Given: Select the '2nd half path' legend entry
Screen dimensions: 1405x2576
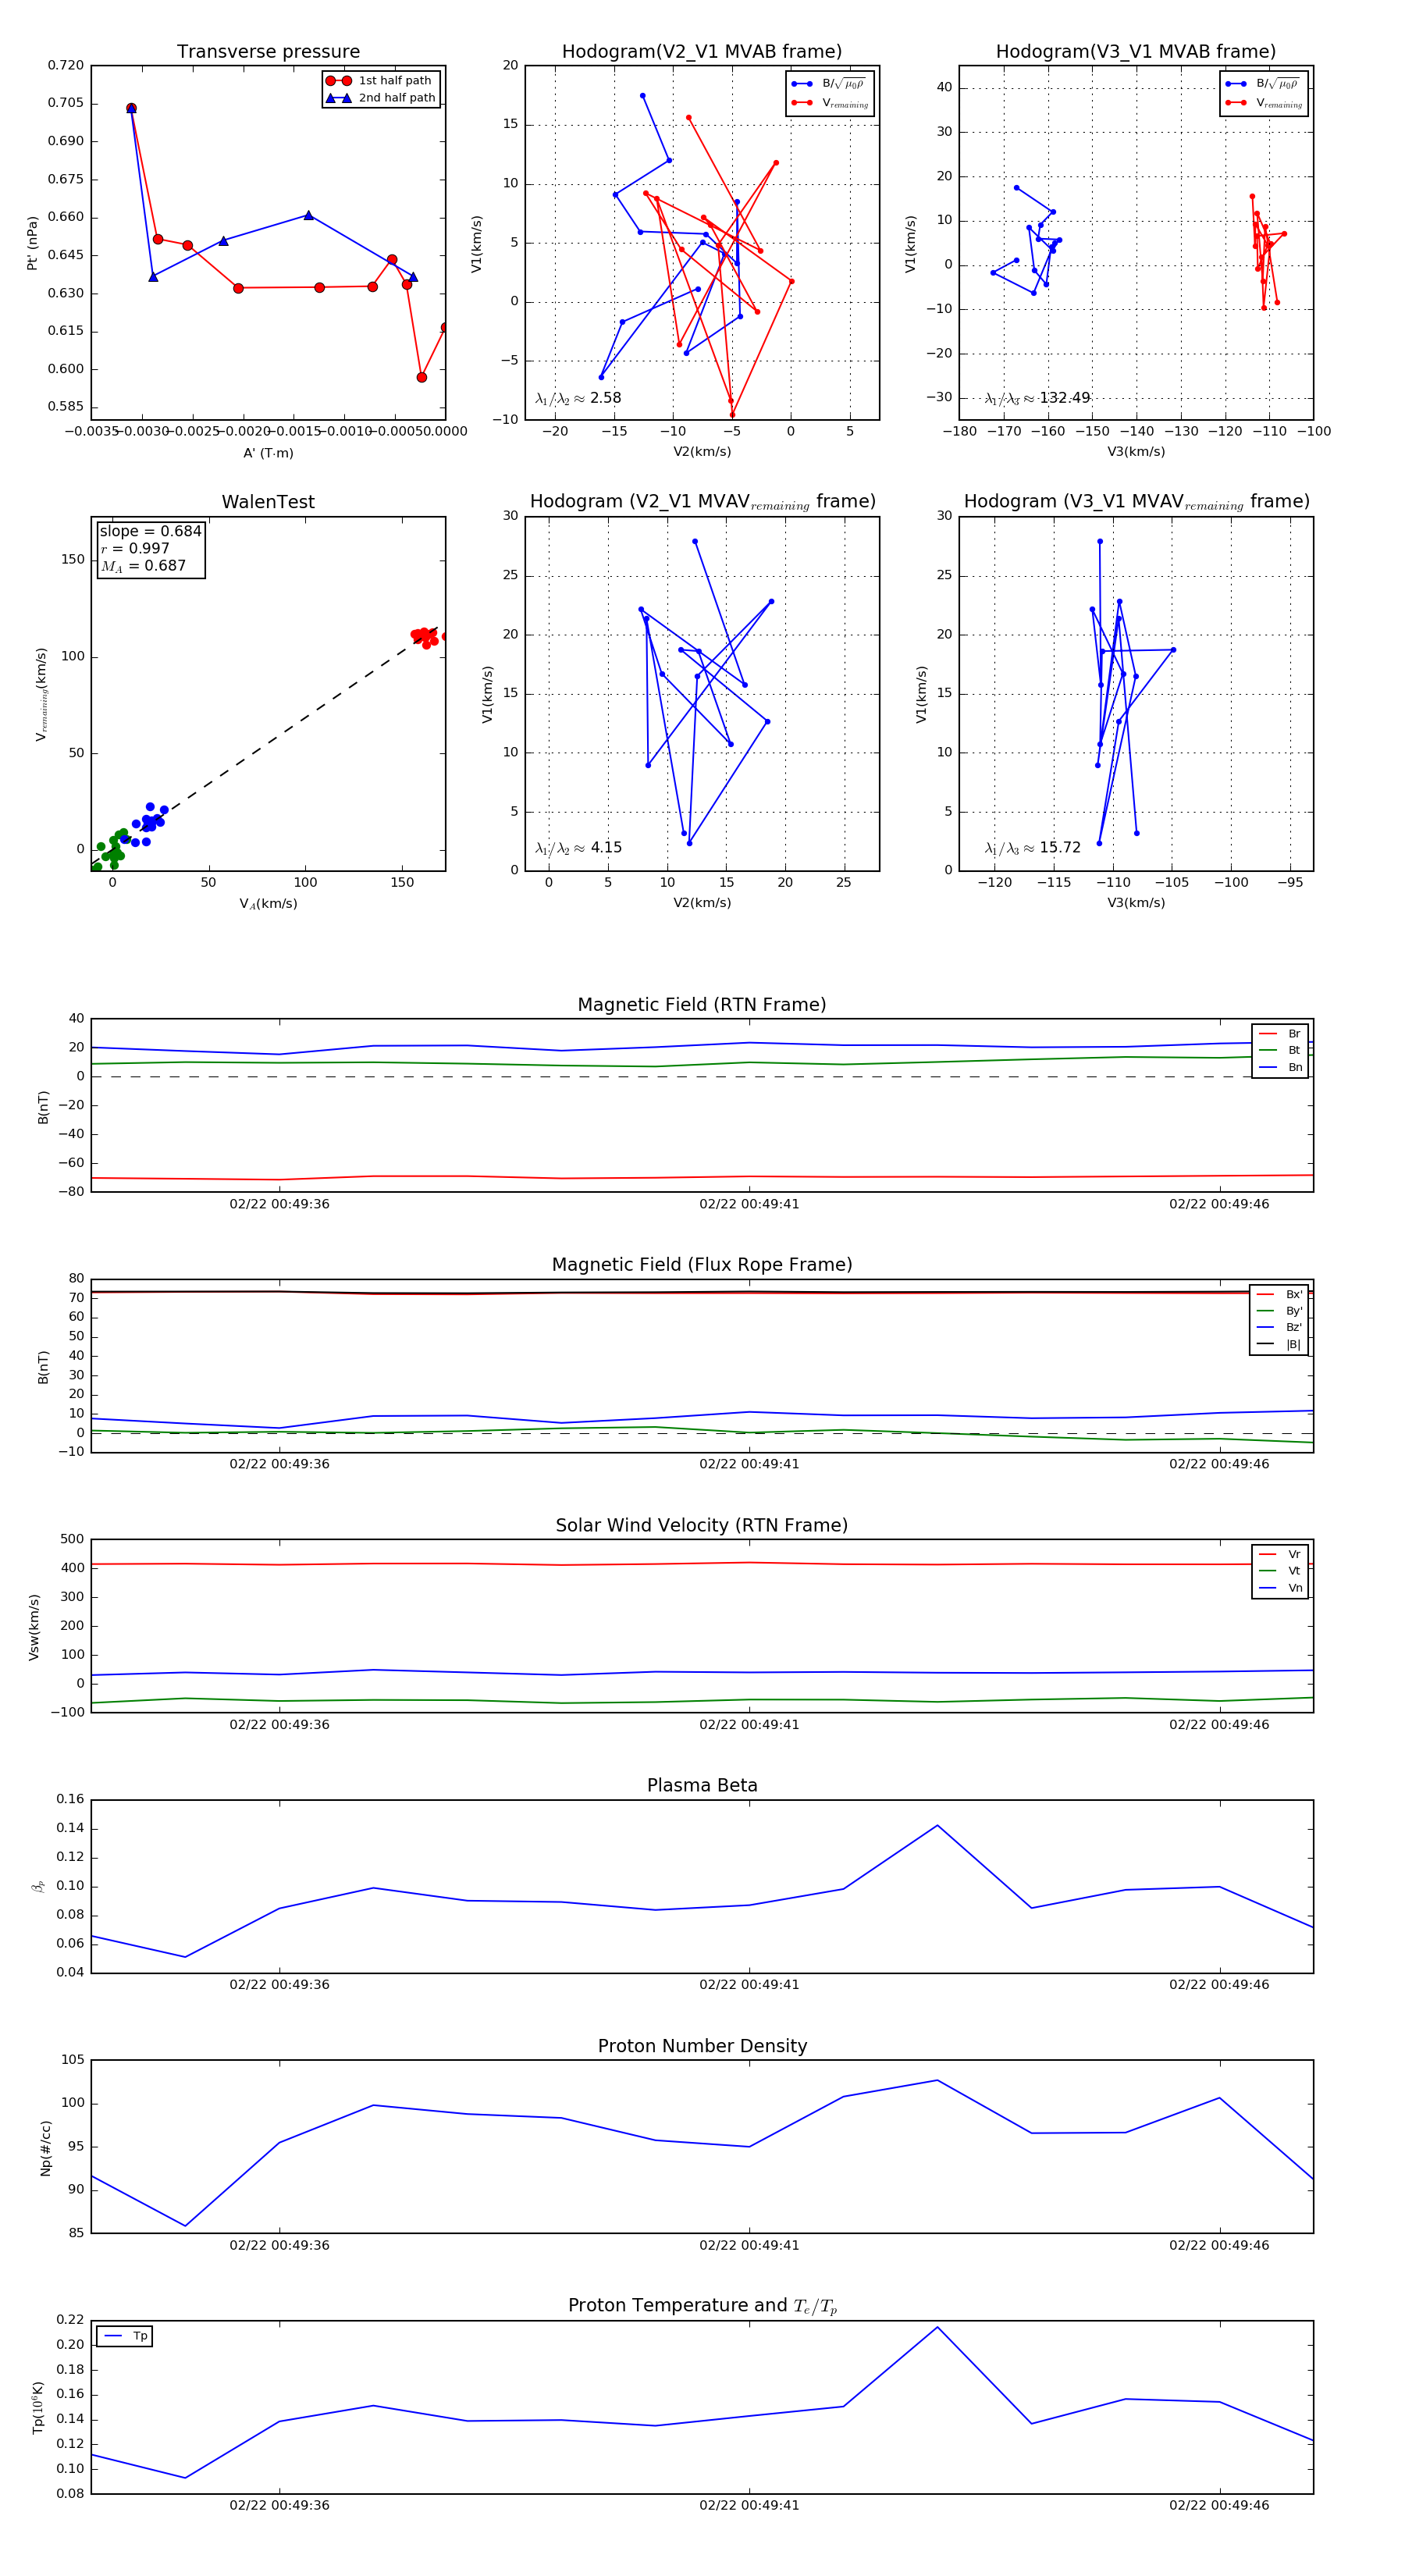Looking at the screenshot, I should [x=380, y=98].
